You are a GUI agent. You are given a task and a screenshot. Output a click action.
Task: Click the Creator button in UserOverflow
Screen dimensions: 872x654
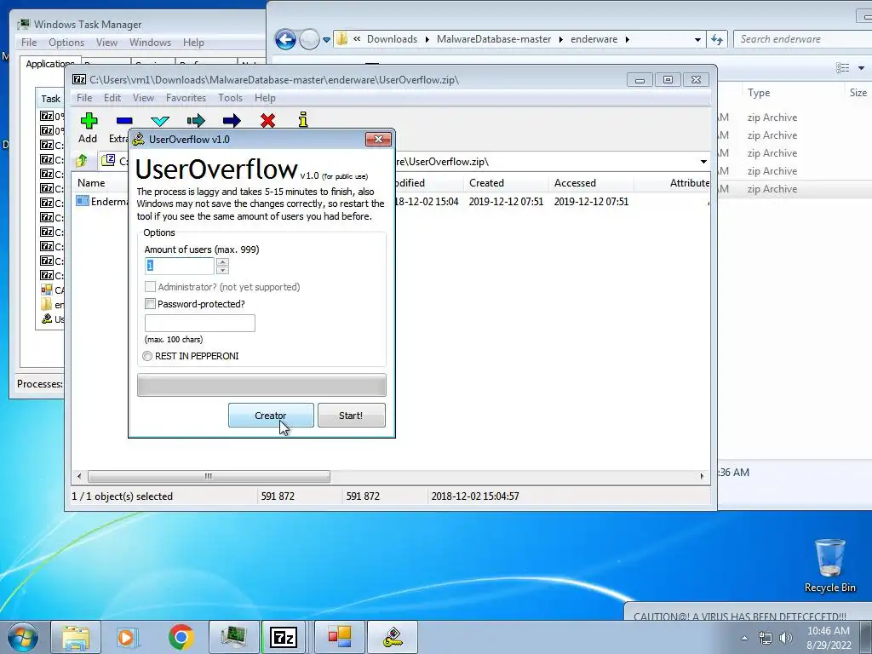pyautogui.click(x=271, y=416)
